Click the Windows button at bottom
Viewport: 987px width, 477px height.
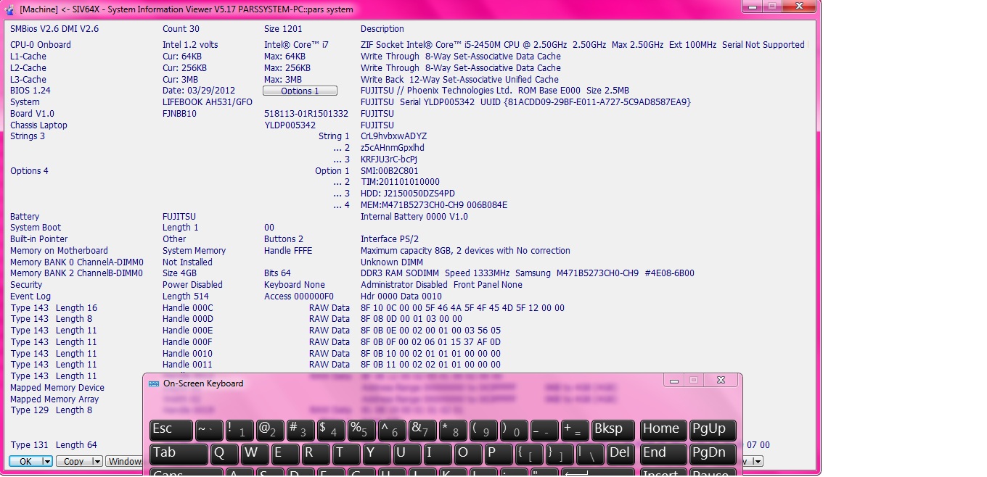(124, 461)
